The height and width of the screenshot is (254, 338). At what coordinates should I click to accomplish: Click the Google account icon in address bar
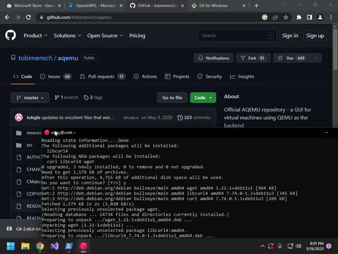click(x=265, y=17)
